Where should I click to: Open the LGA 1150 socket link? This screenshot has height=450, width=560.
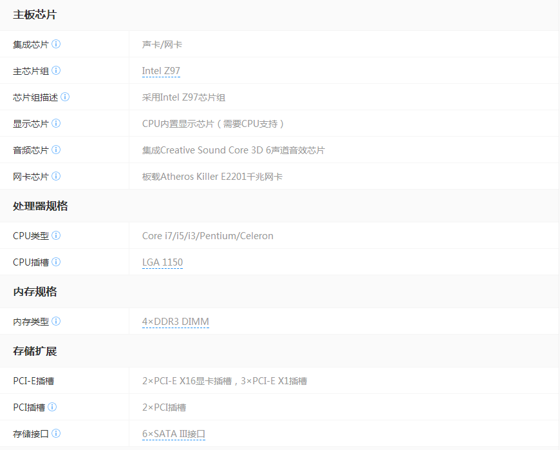pos(162,262)
